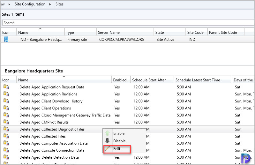
Task: Sort tasks by Schedule Start After column
Action: (x=152, y=80)
